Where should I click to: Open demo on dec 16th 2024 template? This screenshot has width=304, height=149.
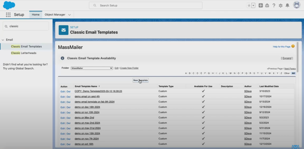pos(88,107)
